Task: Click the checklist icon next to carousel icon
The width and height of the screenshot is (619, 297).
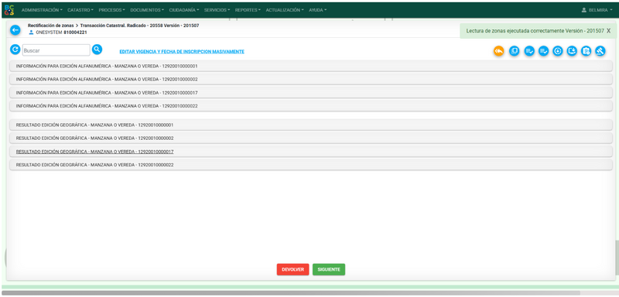Action: (529, 51)
